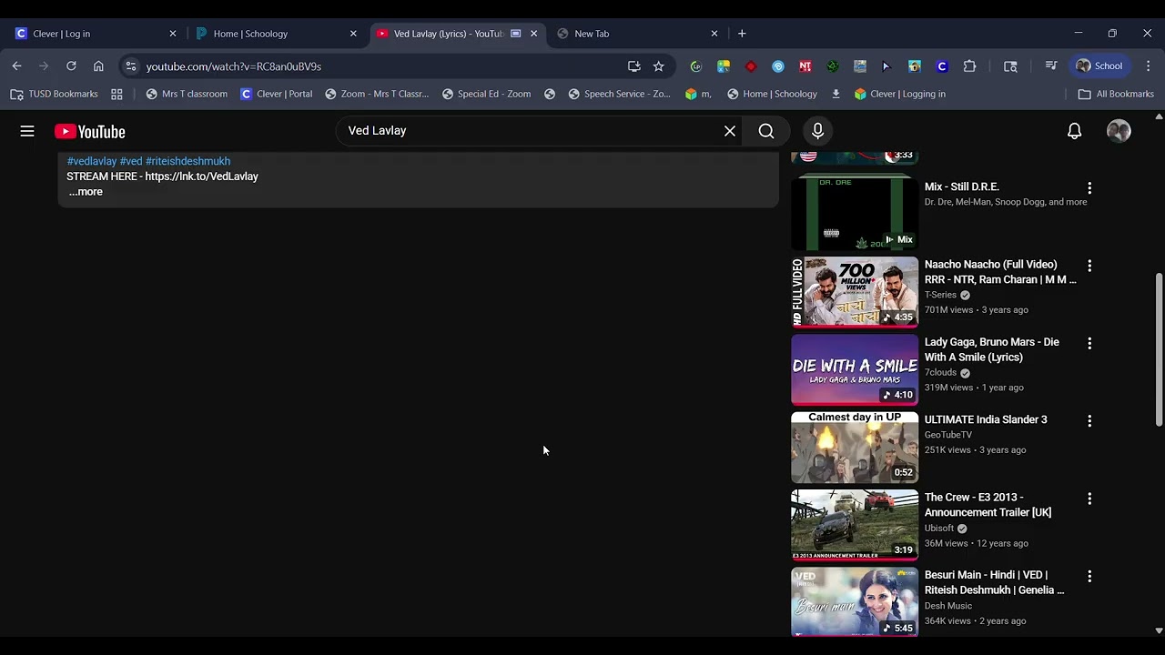This screenshot has width=1165, height=655.
Task: Expand the description with ...more
Action: click(86, 192)
